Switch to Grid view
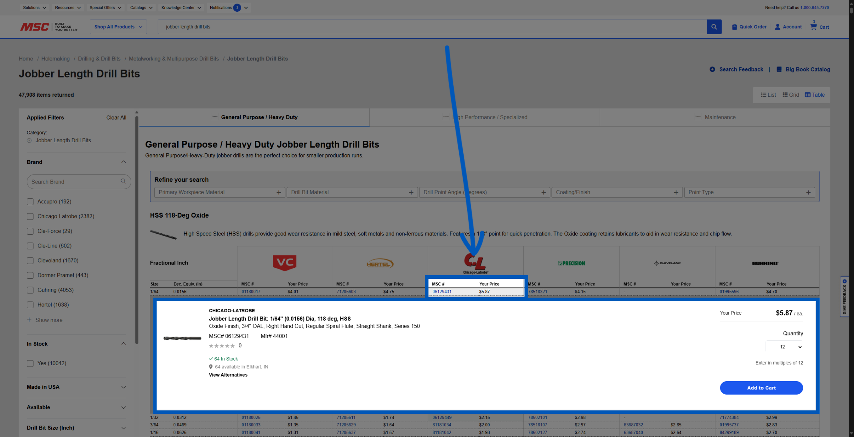Viewport: 854px width, 437px height. (x=791, y=95)
